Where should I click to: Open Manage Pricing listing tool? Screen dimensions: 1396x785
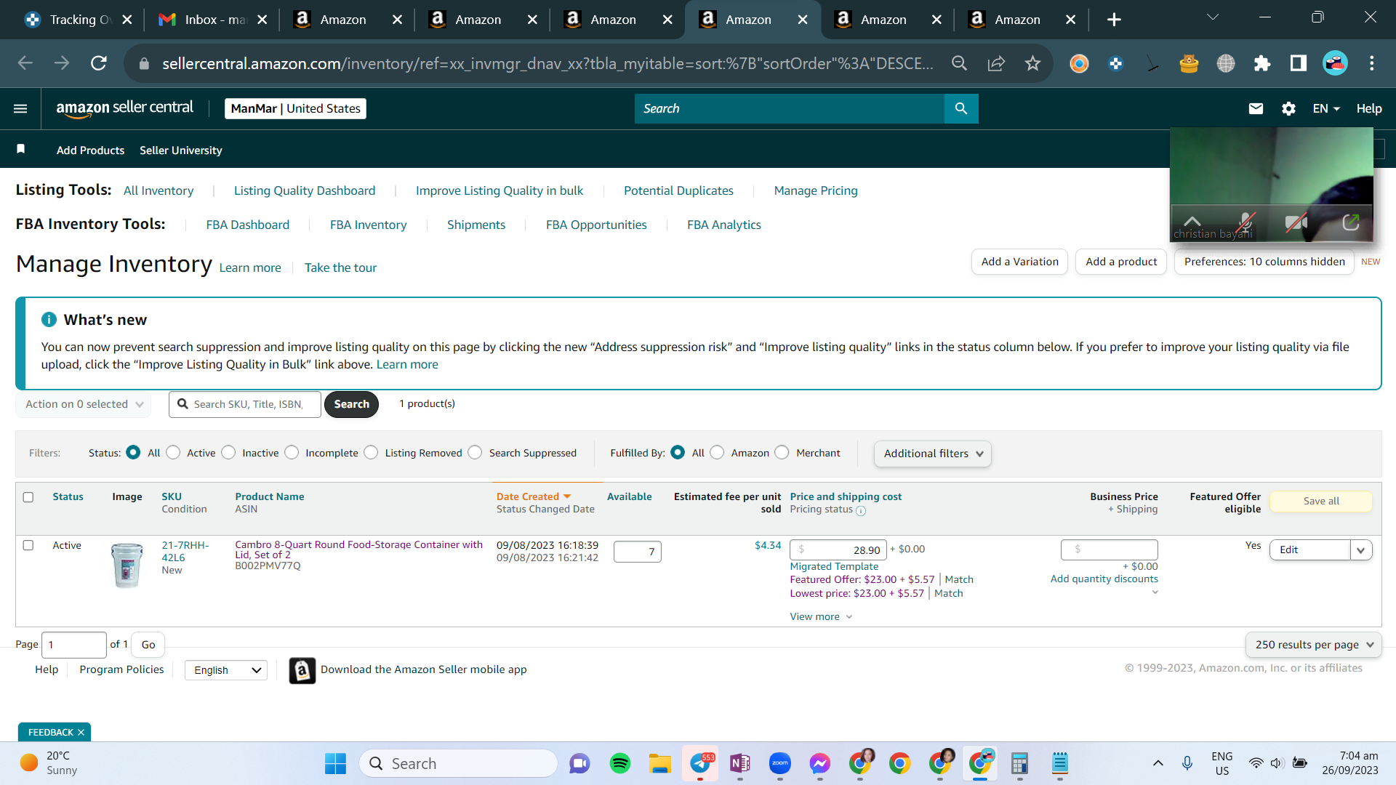tap(816, 190)
